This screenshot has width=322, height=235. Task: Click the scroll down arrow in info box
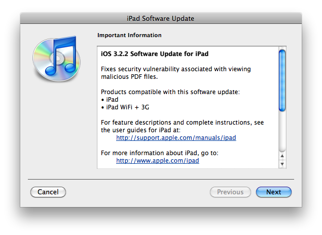pos(282,164)
